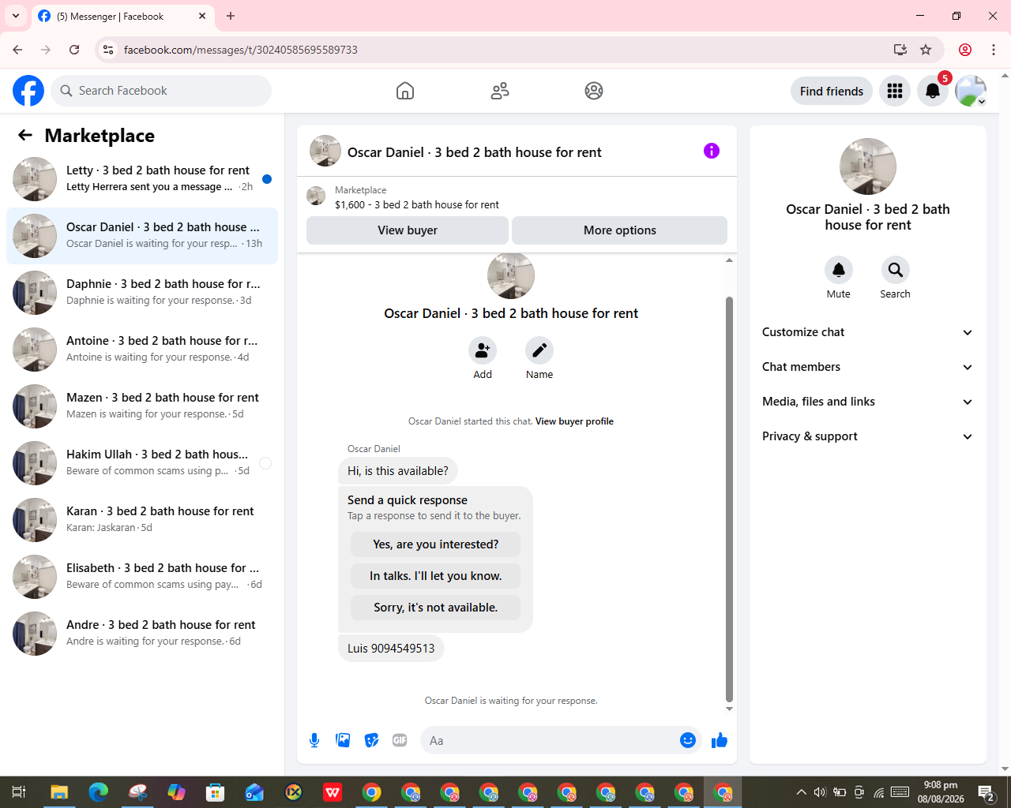Screen dimensions: 1011x808
Task: Open Facebook home via the logo
Action: [x=28, y=91]
